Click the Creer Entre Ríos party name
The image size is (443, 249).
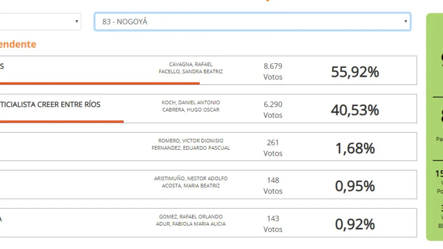point(50,105)
